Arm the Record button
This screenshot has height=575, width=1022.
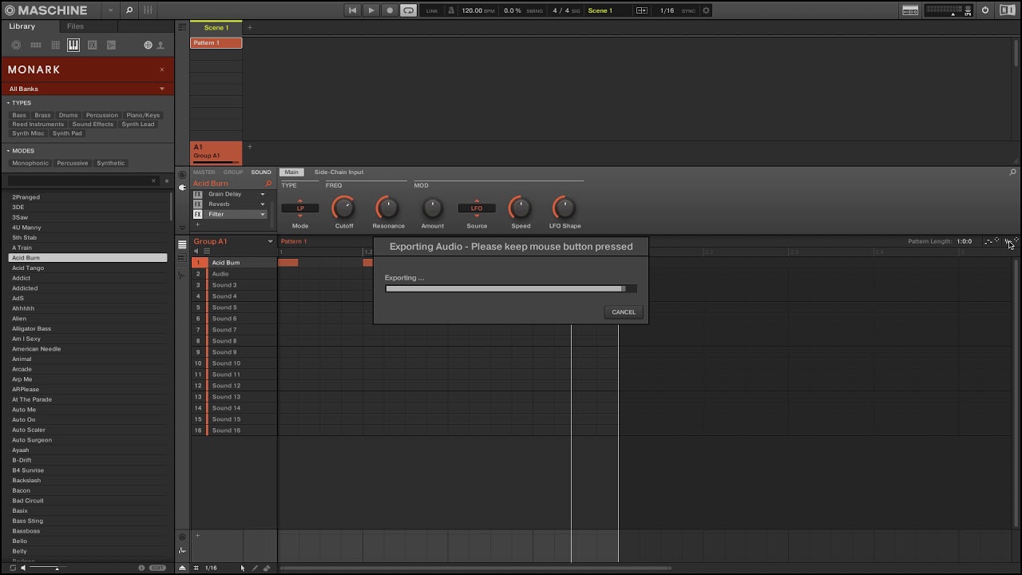pyautogui.click(x=390, y=10)
